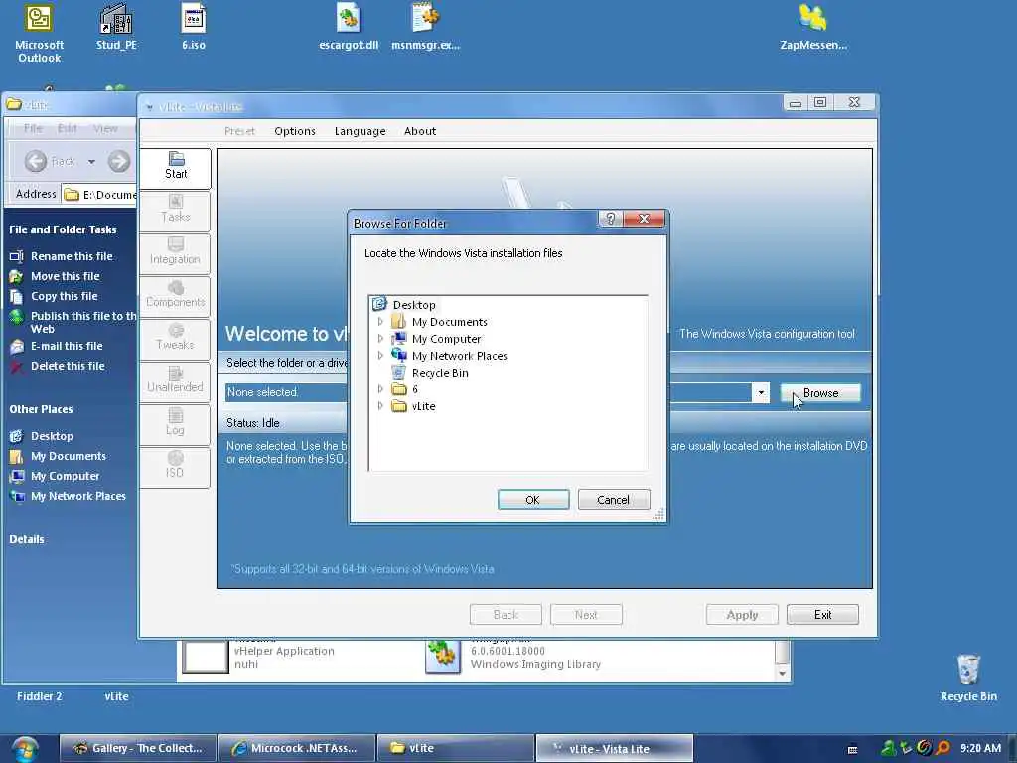Click the Explorer address field
The image size is (1017, 763).
click(100, 194)
